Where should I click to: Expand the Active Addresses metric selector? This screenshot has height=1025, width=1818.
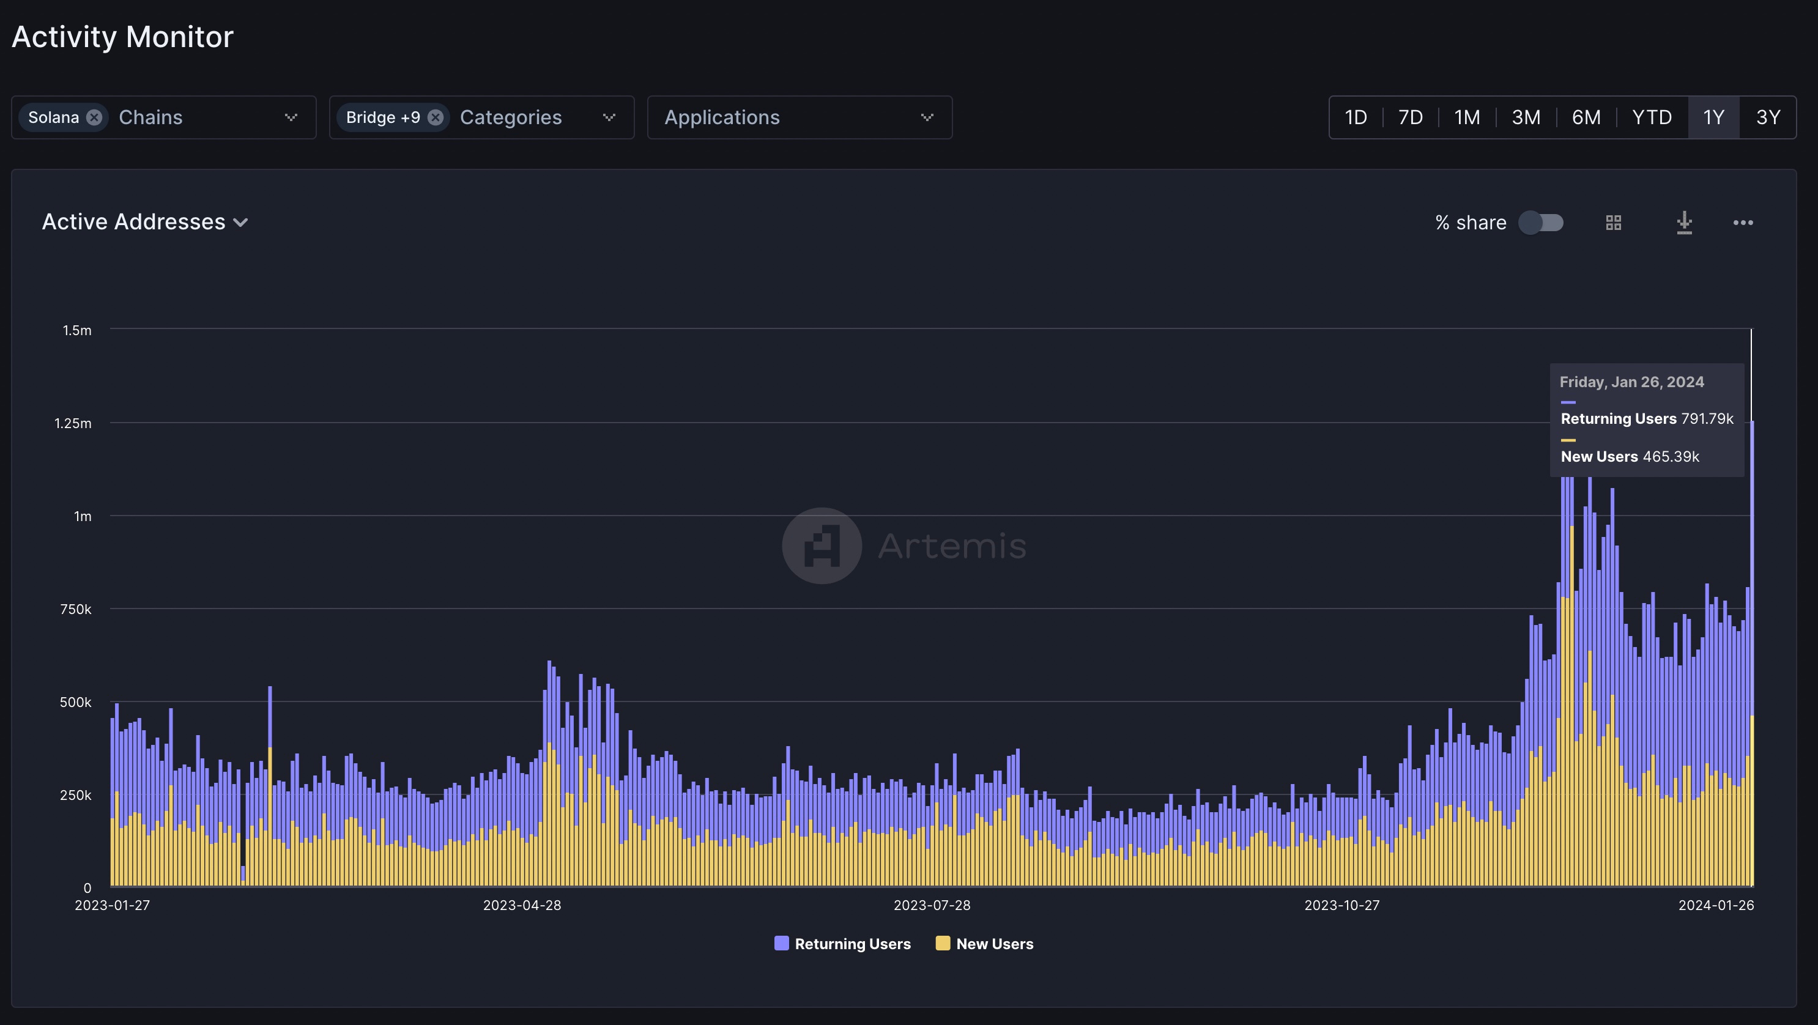coord(240,221)
